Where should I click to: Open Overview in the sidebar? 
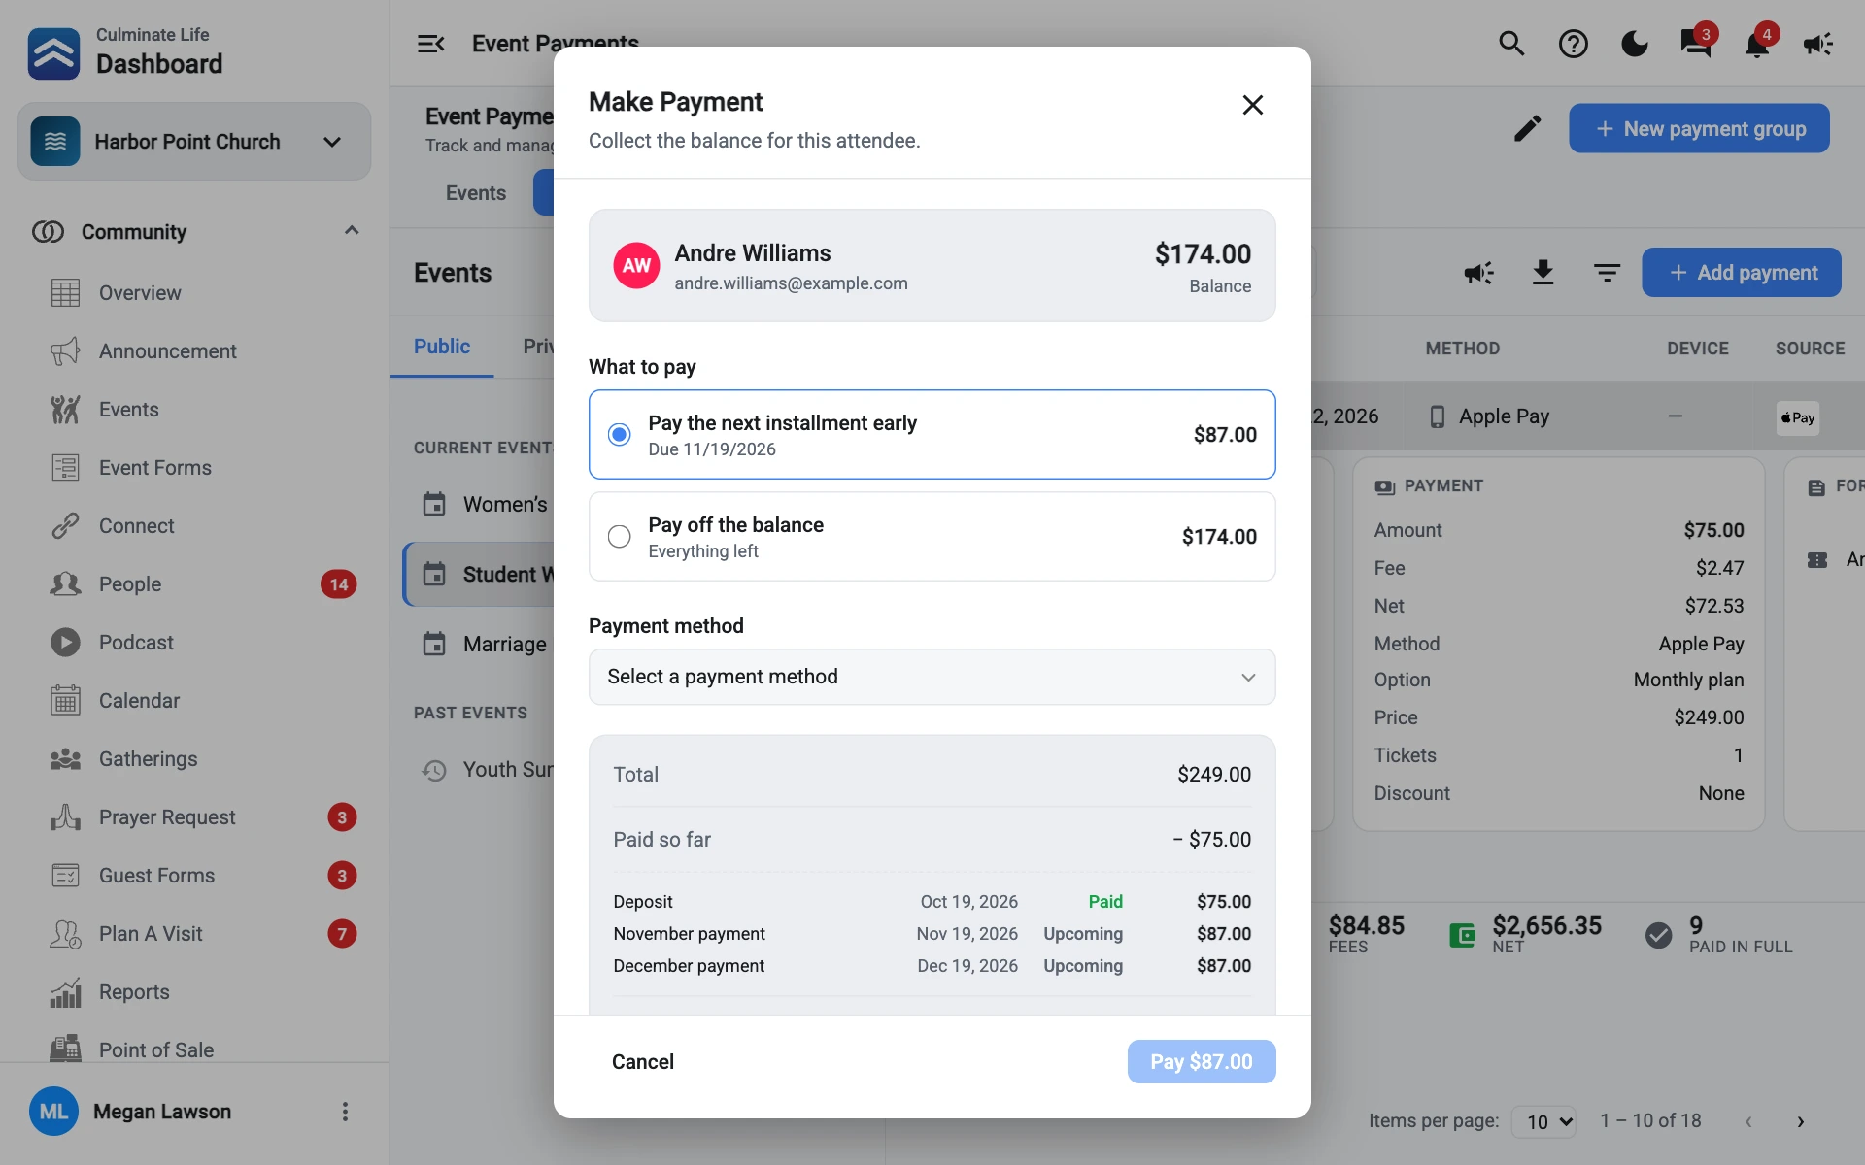[140, 293]
